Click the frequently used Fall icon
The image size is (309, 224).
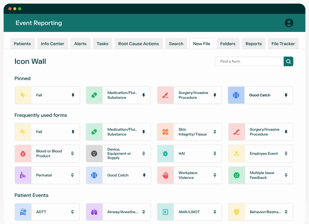[x=23, y=132]
